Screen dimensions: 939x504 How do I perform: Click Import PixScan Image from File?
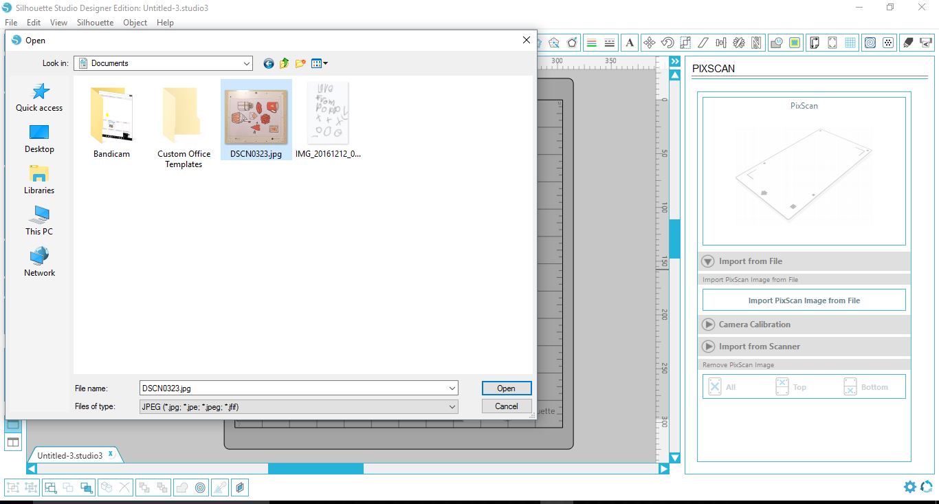click(x=804, y=300)
